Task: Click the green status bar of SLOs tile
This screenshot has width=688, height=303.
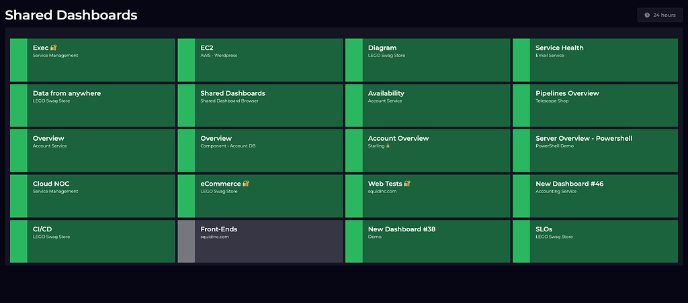Action: tap(521, 241)
